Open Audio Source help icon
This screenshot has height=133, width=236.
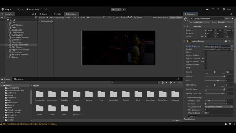pos(226,41)
